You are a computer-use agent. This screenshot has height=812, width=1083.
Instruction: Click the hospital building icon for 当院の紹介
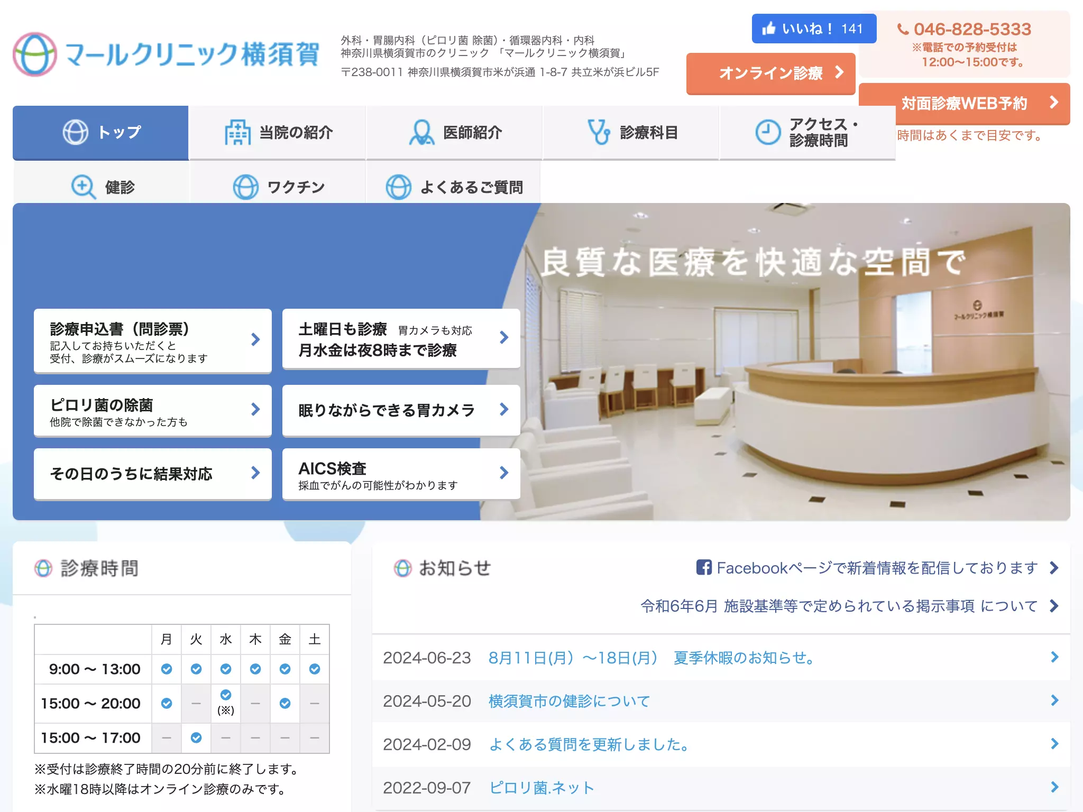pyautogui.click(x=237, y=132)
